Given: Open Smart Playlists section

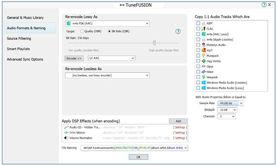Looking at the screenshot, I should [18, 49].
